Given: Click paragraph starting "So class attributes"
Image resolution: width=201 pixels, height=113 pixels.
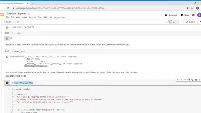Looking at the screenshot, I should tap(71, 74).
